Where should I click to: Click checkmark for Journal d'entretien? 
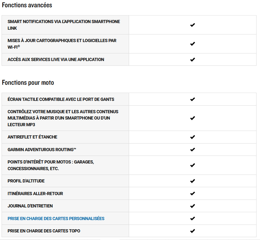coord(193,206)
